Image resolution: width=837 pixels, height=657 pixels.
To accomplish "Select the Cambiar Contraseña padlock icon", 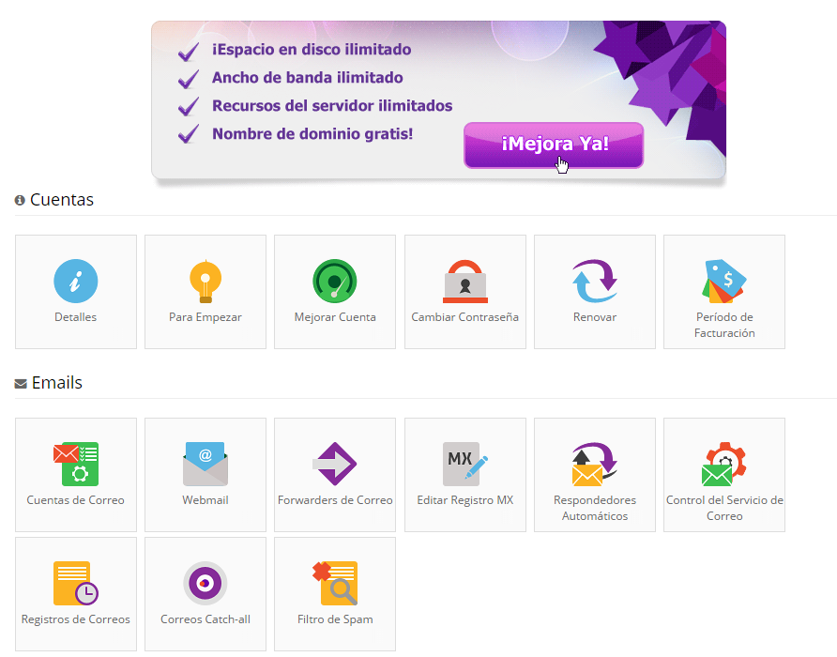I will click(x=464, y=281).
